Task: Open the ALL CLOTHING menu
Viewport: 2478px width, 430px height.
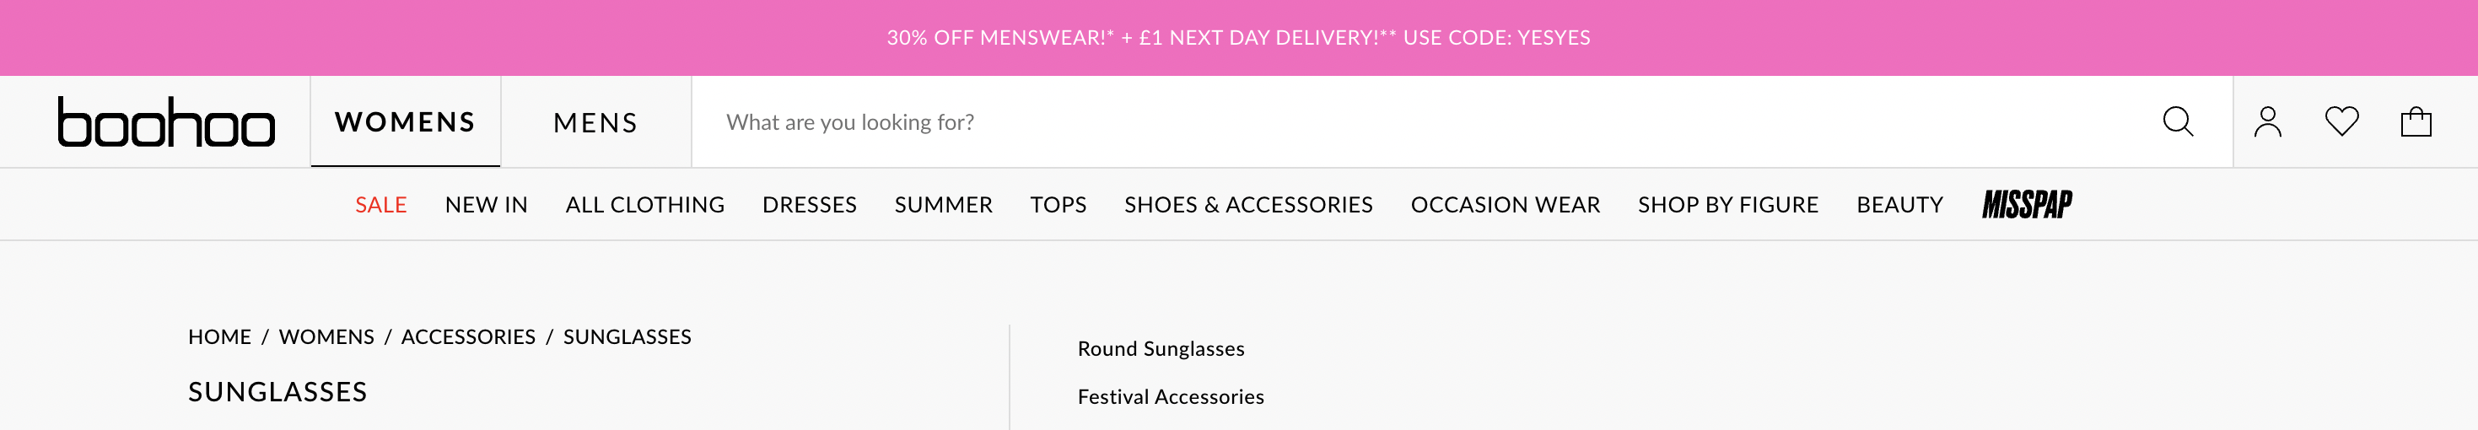Action: tap(644, 205)
